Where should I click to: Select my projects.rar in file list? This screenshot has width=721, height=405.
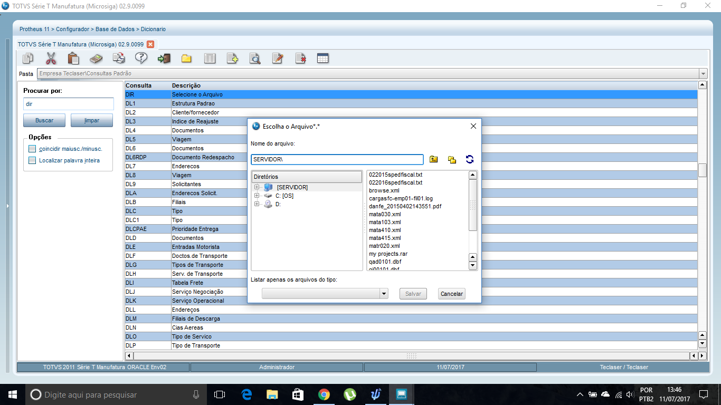[x=388, y=254]
